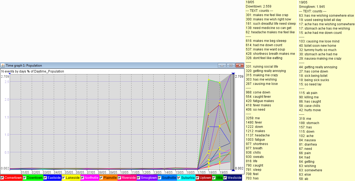Uncheck the Smogtown checkbox

139,178
